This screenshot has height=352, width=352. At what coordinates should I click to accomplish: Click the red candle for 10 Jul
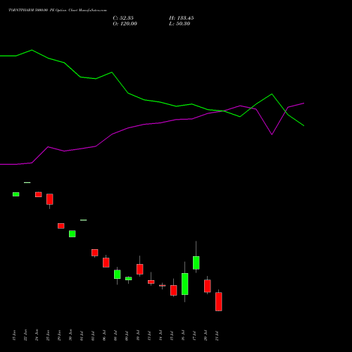pyautogui.click(x=140, y=269)
